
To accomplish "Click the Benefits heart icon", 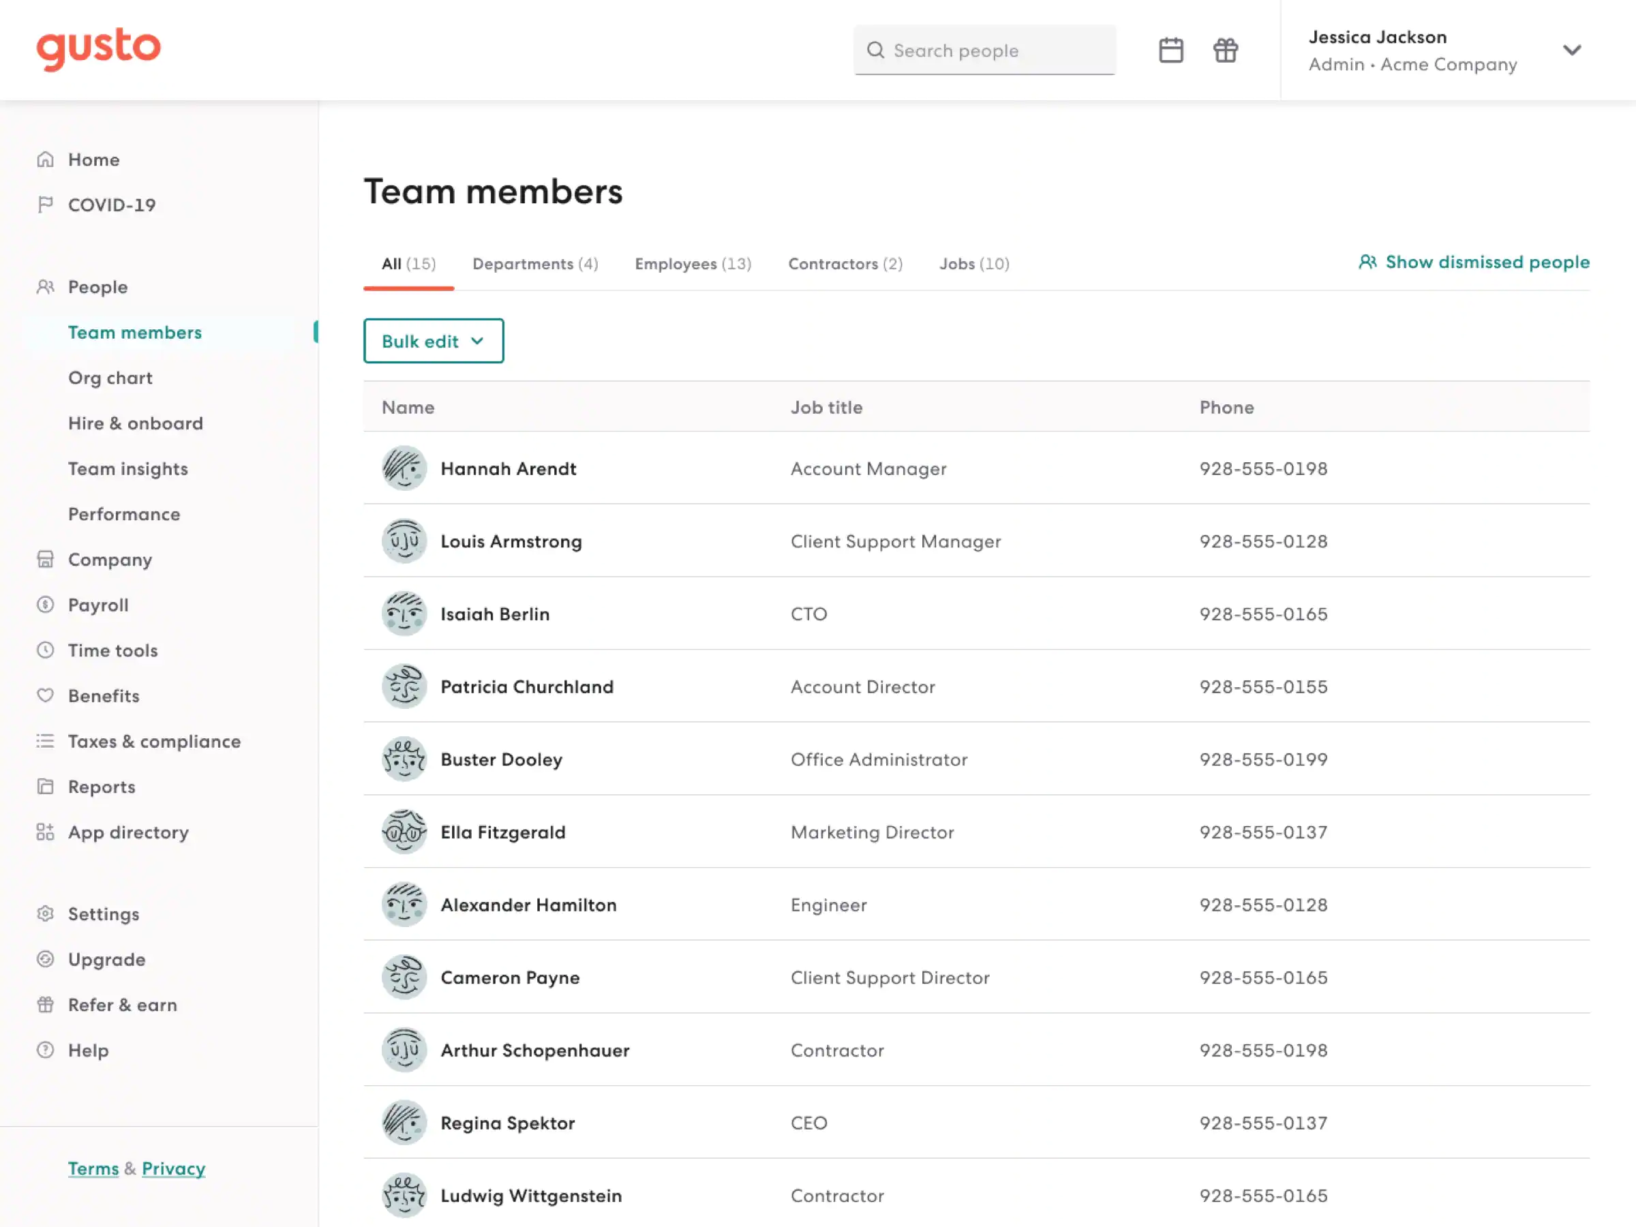I will tap(46, 696).
